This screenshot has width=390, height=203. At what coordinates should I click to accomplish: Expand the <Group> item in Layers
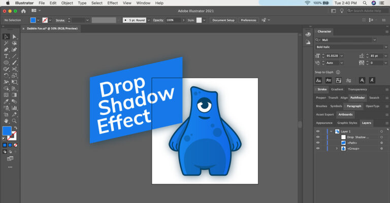click(x=337, y=149)
